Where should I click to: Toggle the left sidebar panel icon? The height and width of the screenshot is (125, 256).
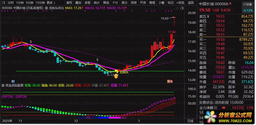point(4,2)
